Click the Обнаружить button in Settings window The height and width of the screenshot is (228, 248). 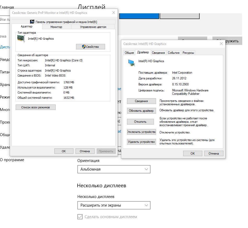click(x=233, y=41)
